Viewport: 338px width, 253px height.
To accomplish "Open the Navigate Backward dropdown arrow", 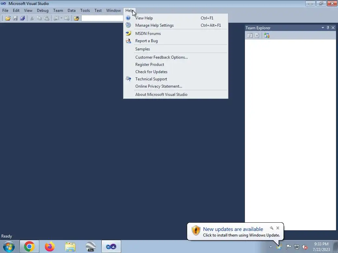I will click(61, 18).
